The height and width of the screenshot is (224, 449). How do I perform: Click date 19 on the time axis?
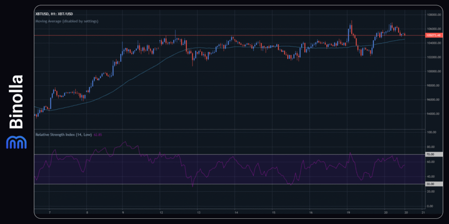click(x=347, y=212)
